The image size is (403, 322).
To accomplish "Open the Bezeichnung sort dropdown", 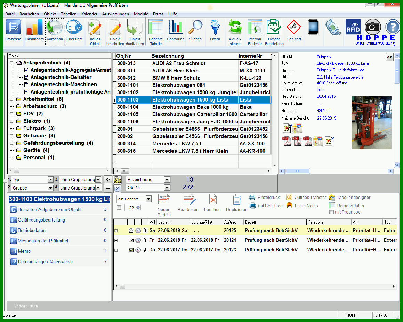I will coord(167,180).
